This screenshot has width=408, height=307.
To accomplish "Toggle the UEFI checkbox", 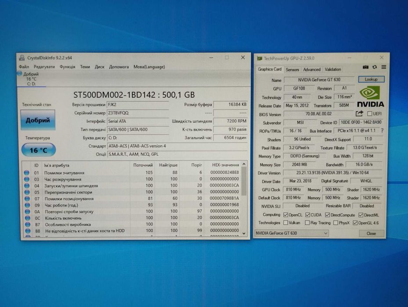I will pyautogui.click(x=369, y=114).
